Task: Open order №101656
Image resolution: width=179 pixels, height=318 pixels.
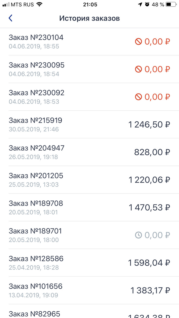Action: tap(89, 290)
